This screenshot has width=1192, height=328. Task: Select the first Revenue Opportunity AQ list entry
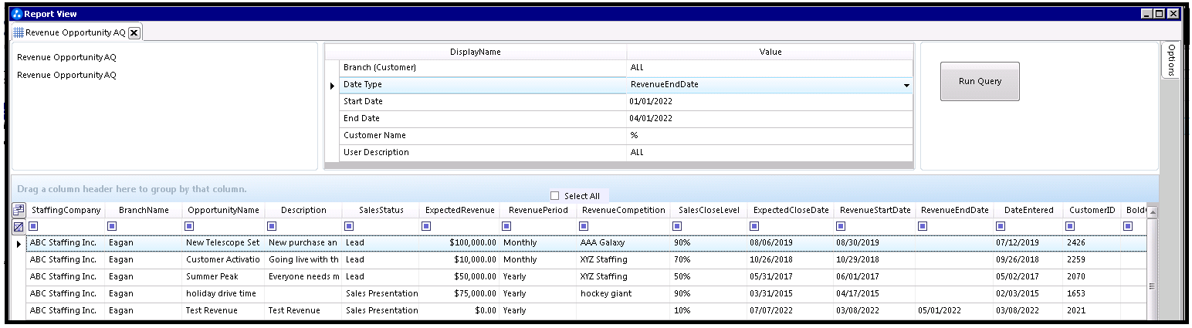[66, 57]
